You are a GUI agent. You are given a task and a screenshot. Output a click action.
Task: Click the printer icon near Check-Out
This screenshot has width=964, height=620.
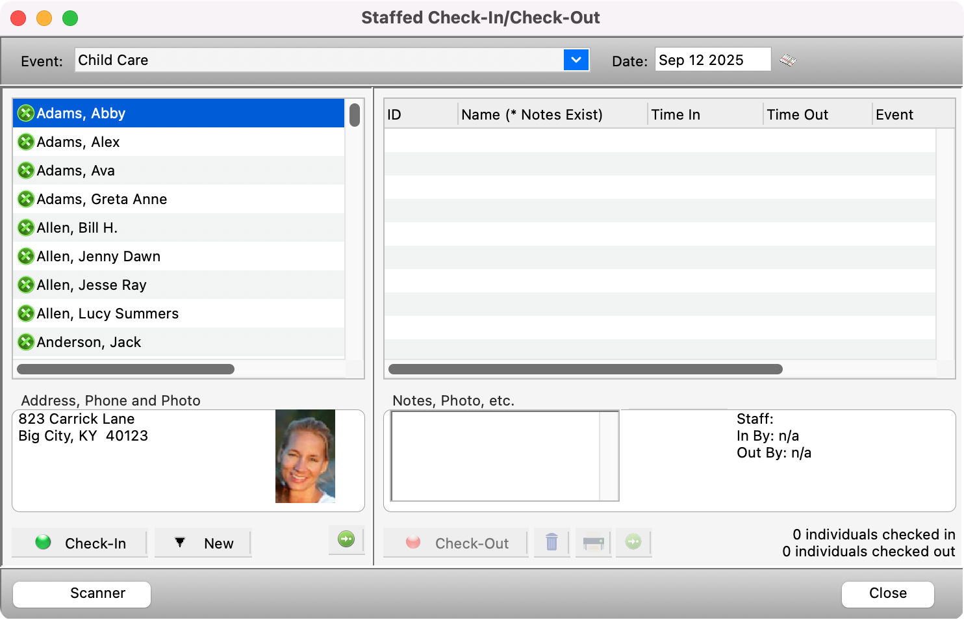[x=593, y=543]
